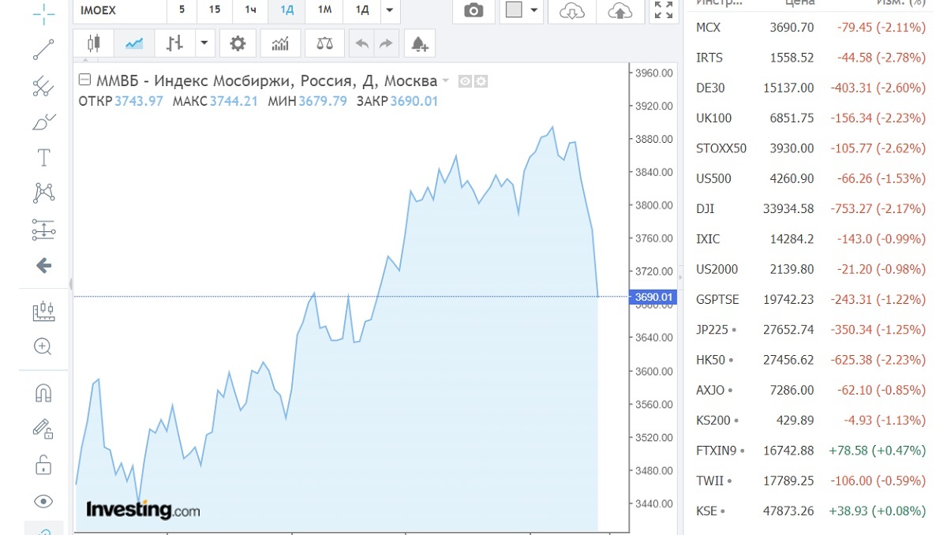Open the US500 instrument row
Image resolution: width=947 pixels, height=535 pixels.
coord(810,178)
